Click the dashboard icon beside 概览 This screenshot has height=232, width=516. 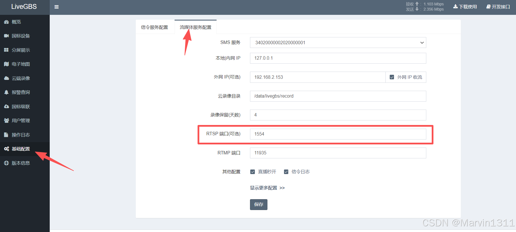[6, 22]
